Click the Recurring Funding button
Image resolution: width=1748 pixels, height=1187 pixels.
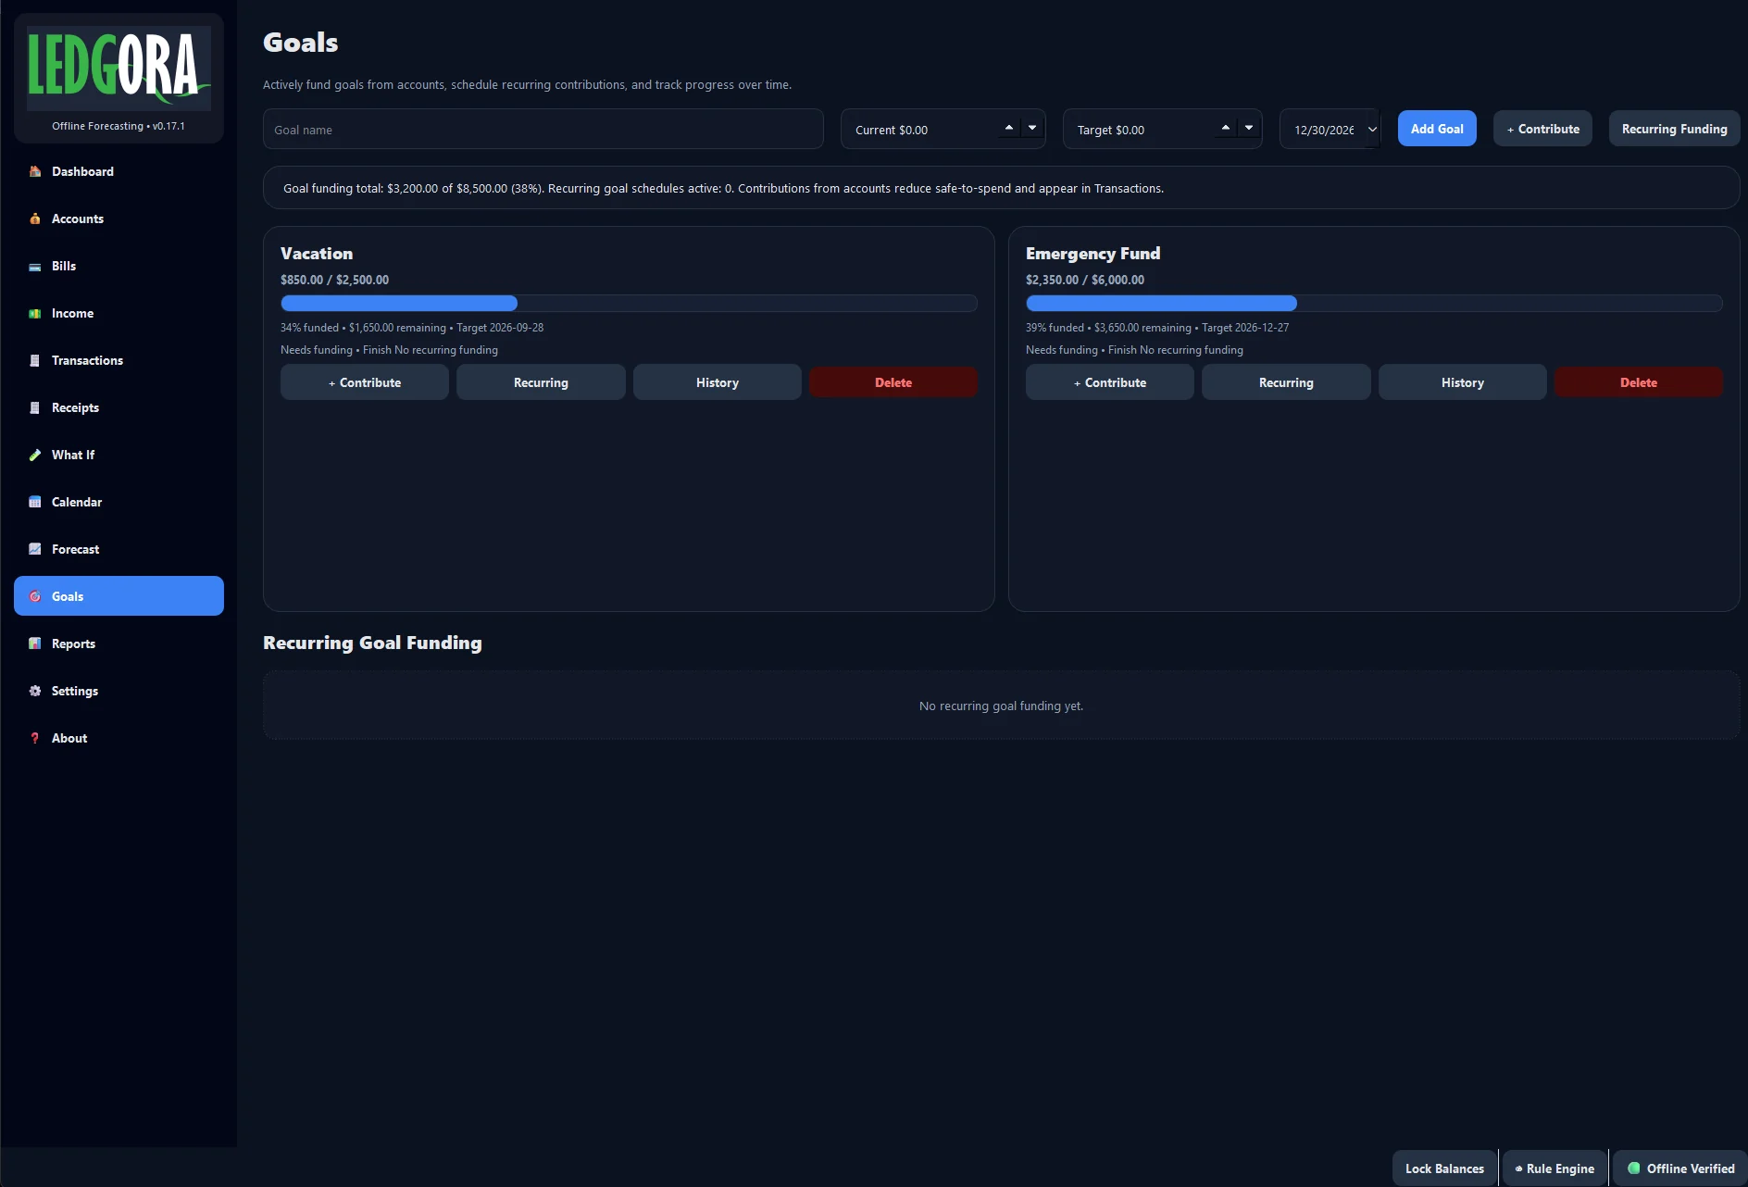point(1674,129)
